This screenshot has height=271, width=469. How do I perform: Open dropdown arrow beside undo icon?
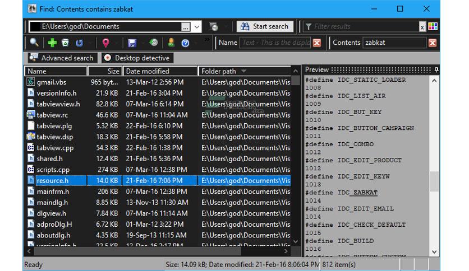(90, 43)
